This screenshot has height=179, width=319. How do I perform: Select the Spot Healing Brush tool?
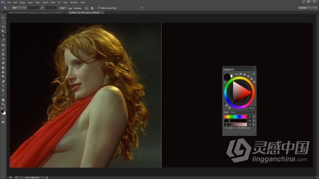tap(3, 45)
